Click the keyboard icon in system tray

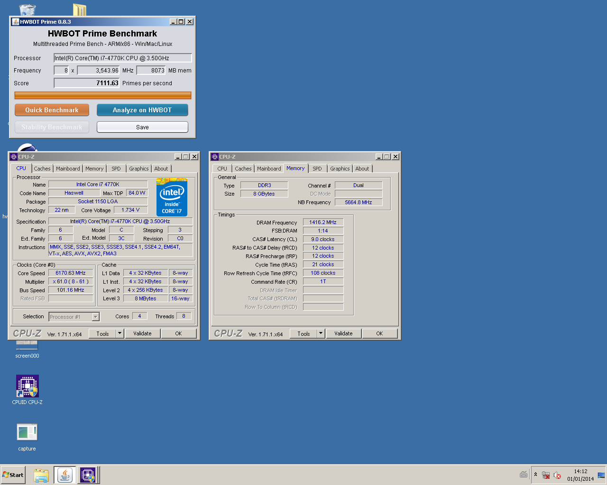524,475
